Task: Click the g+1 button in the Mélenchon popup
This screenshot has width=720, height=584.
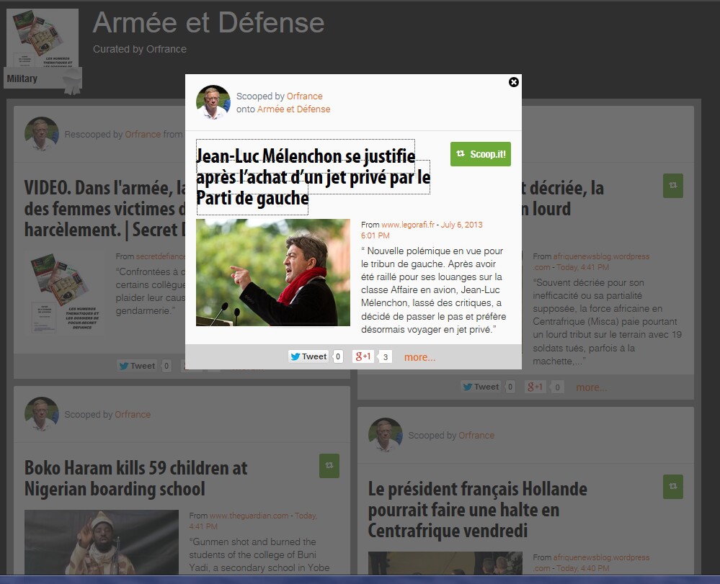Action: pyautogui.click(x=363, y=356)
